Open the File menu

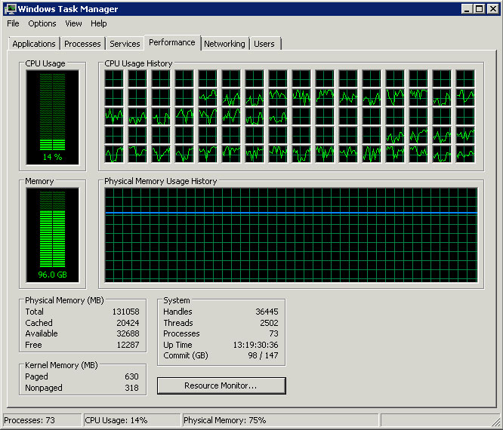pyautogui.click(x=13, y=23)
